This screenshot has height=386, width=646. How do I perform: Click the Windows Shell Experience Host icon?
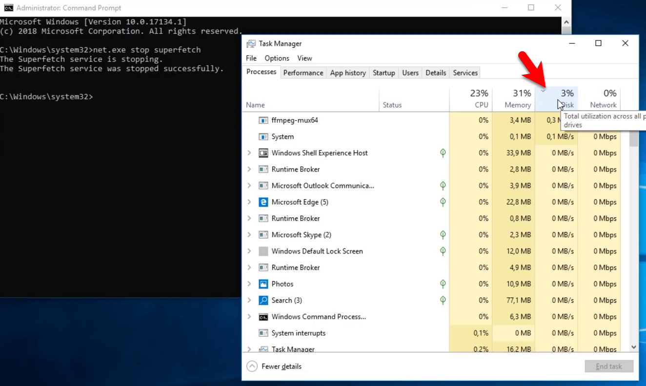(263, 153)
